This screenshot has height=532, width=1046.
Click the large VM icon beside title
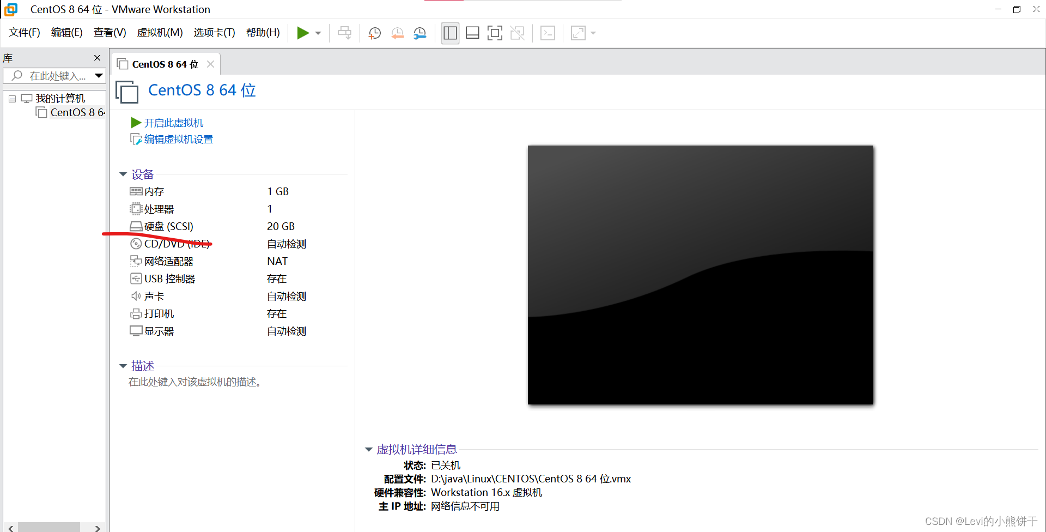tap(127, 91)
